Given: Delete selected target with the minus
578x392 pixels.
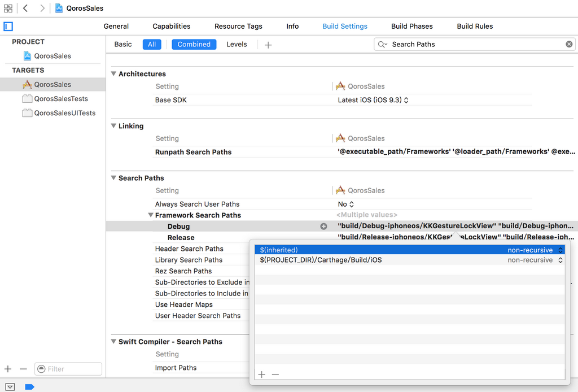Looking at the screenshot, I should click(x=23, y=369).
